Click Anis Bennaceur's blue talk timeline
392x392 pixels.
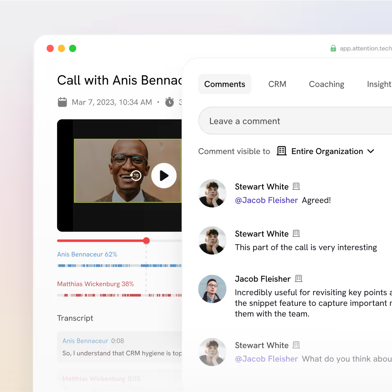click(119, 266)
